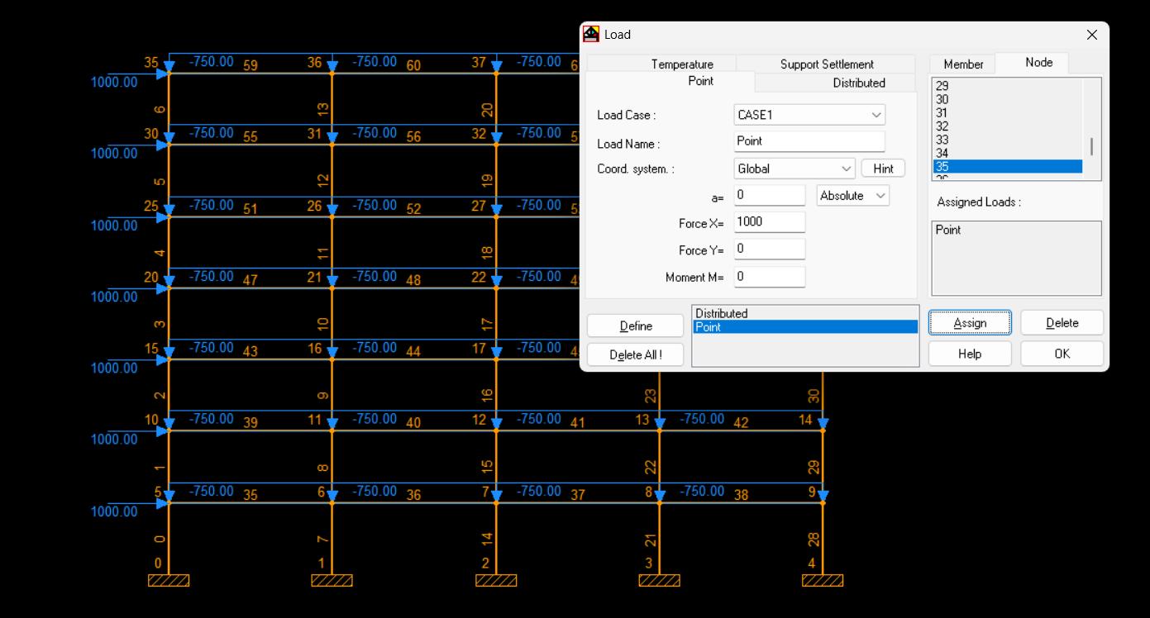Click the Load Name input field

tap(809, 141)
